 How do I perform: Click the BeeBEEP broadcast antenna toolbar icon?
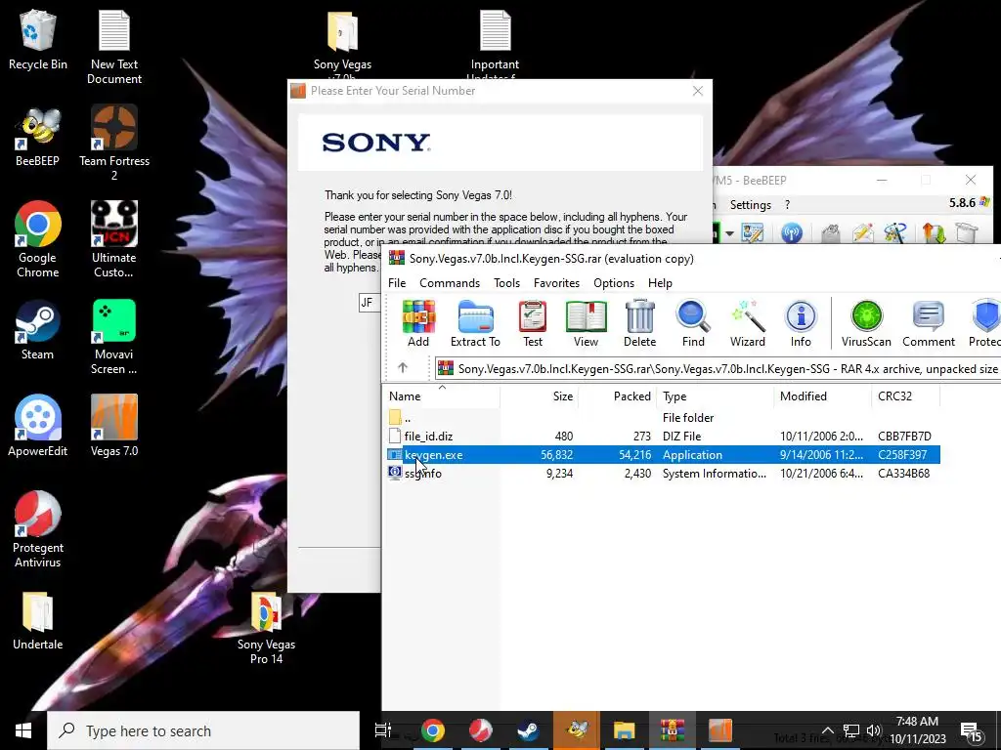pyautogui.click(x=792, y=232)
